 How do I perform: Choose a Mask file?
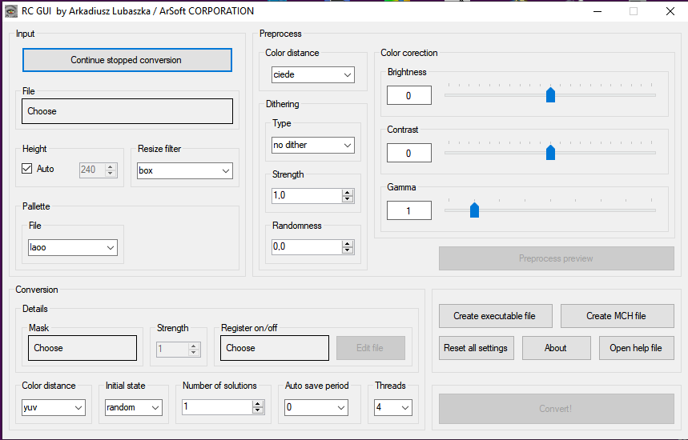tap(82, 348)
